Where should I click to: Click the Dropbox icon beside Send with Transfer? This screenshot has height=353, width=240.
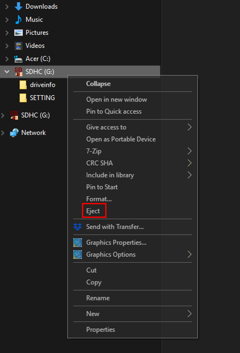click(78, 227)
